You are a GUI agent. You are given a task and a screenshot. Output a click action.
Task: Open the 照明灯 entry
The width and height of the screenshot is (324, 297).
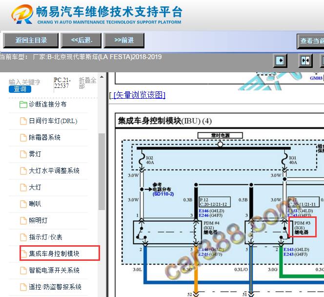pyautogui.click(x=38, y=220)
